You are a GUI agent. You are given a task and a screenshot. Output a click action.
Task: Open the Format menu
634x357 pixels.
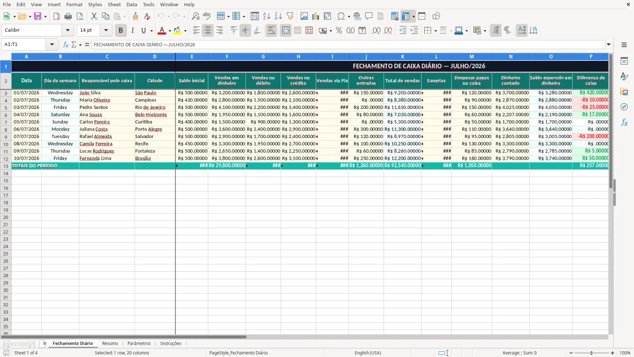click(x=74, y=4)
